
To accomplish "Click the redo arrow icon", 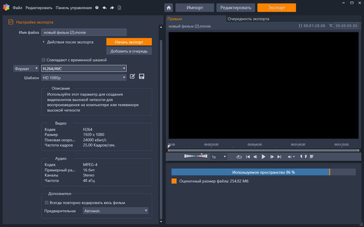I will click(x=112, y=8).
